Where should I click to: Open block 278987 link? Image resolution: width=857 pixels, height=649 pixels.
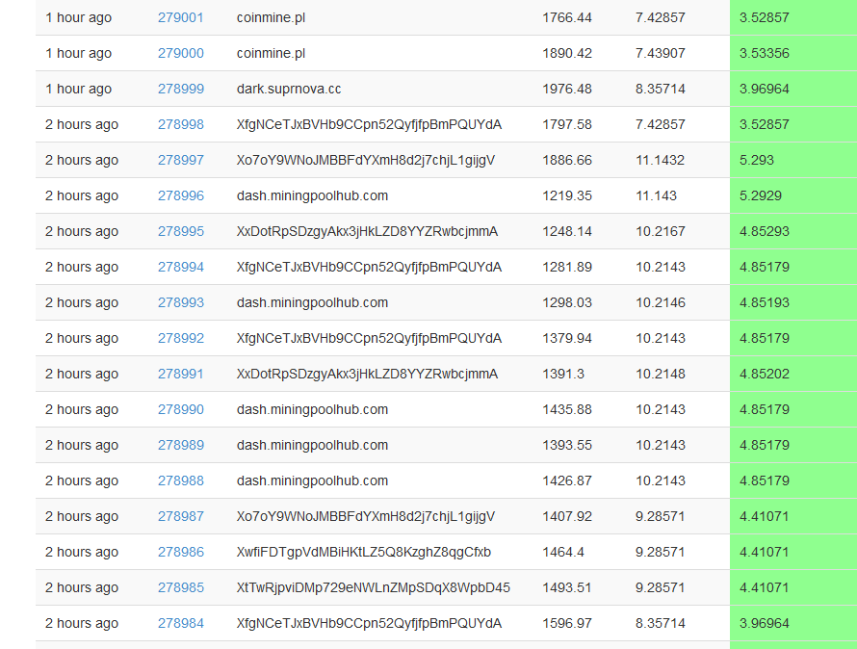(x=180, y=516)
